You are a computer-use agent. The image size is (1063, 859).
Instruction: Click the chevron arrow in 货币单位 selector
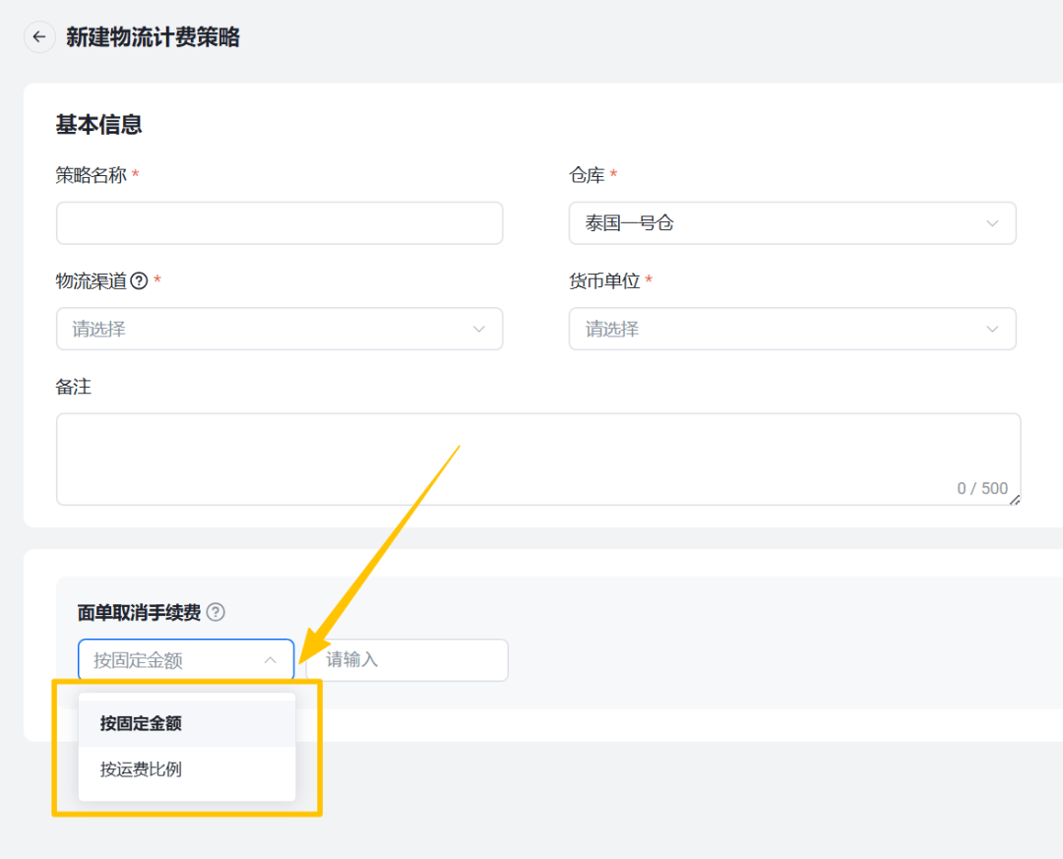pos(992,329)
